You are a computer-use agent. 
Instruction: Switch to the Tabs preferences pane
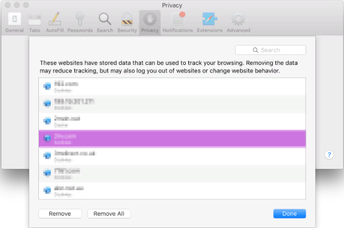(x=35, y=22)
